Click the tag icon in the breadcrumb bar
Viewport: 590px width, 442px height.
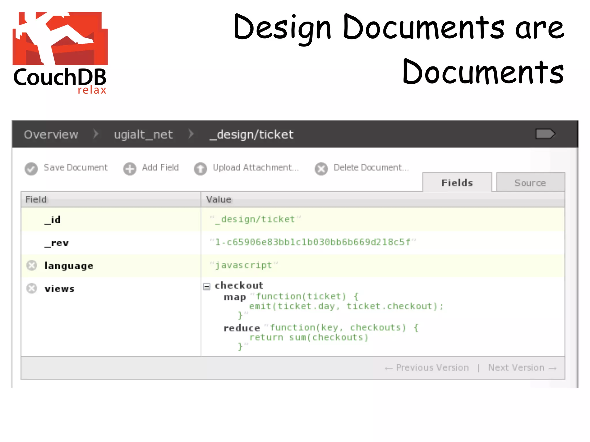click(x=545, y=134)
